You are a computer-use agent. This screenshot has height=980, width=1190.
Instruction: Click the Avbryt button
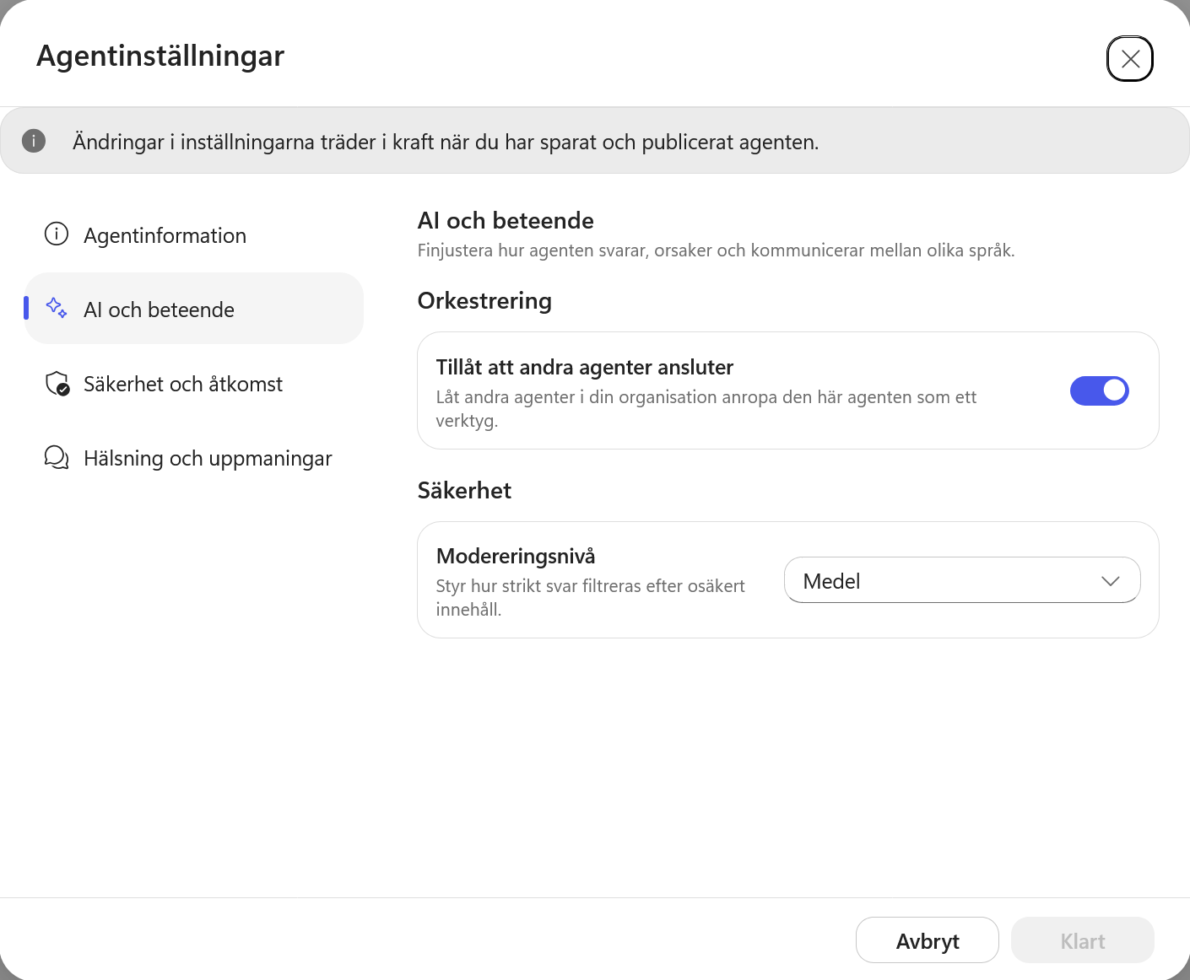[928, 940]
